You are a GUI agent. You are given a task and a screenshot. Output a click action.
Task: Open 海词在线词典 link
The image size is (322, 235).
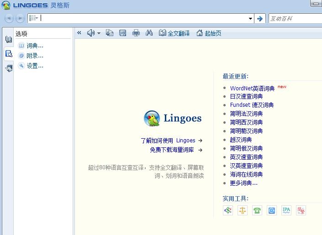tap(246, 174)
